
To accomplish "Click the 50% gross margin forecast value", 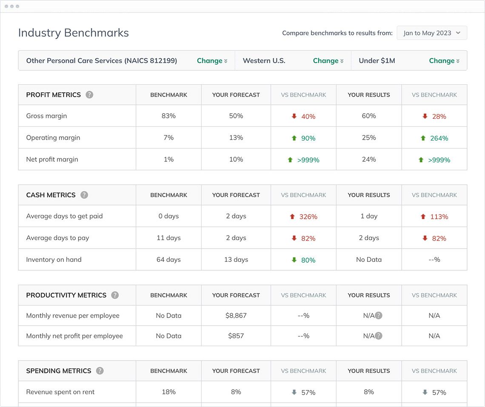I will coord(236,116).
